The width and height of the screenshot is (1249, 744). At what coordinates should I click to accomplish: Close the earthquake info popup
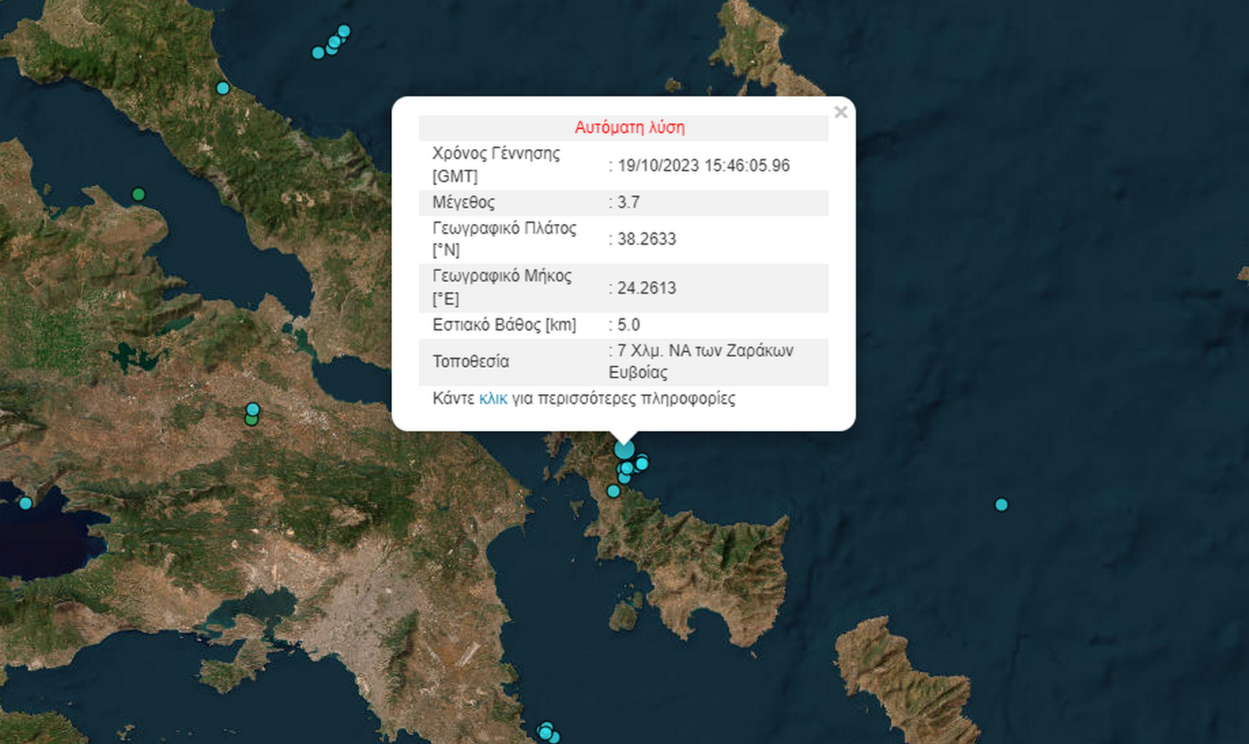(x=840, y=112)
